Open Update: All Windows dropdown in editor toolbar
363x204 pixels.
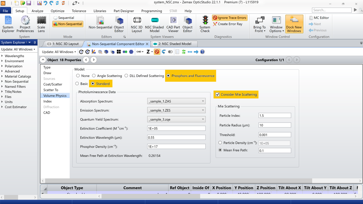coord(59,52)
